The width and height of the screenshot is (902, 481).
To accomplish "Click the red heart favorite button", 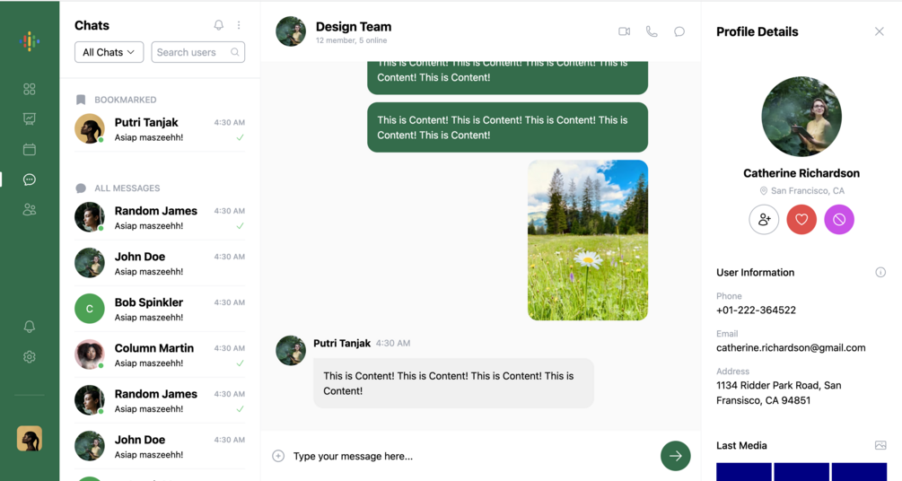I will click(x=801, y=219).
